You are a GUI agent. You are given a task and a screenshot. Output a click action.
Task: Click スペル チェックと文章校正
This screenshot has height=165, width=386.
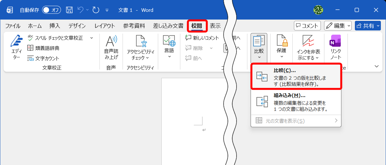coord(55,38)
